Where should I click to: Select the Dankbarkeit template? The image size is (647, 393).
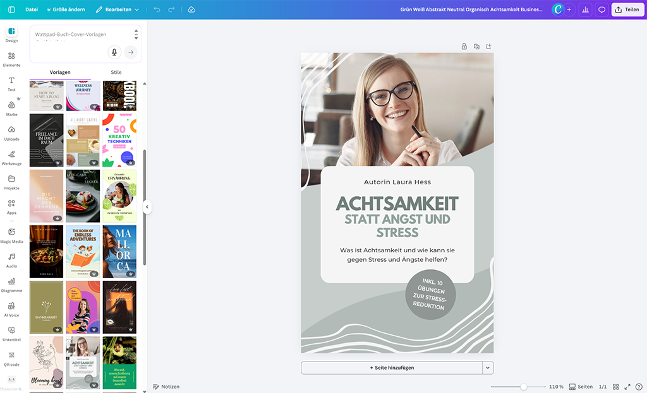click(47, 307)
